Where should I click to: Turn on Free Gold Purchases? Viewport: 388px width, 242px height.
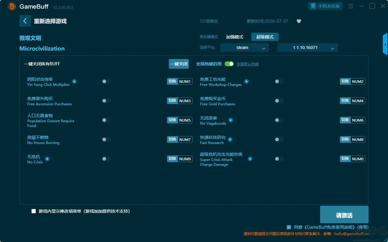279,101
